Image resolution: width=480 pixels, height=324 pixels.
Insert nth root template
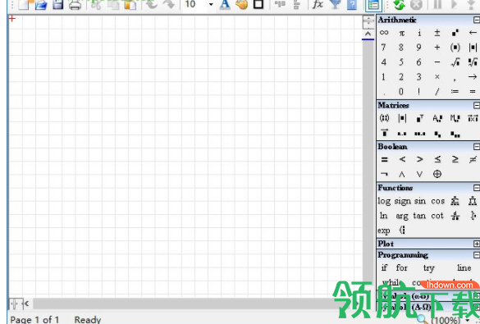[x=473, y=62]
